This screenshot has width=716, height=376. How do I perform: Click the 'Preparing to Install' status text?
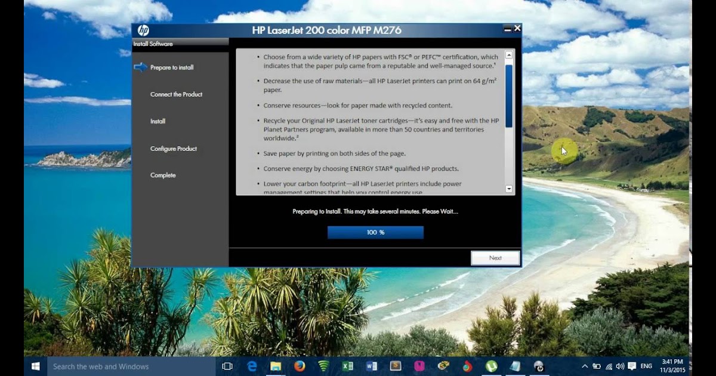coord(375,211)
